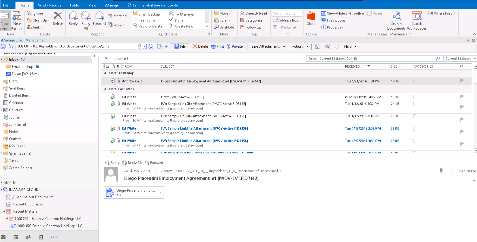This screenshot has width=477, height=242.
Task: Open the Where Filed dropdown
Action: click(x=442, y=13)
